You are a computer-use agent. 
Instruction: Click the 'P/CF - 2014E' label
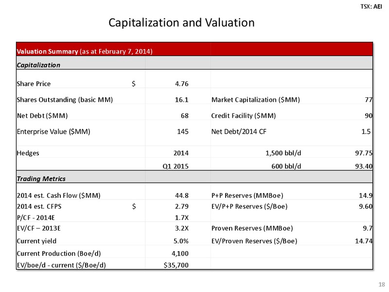pos(35,218)
